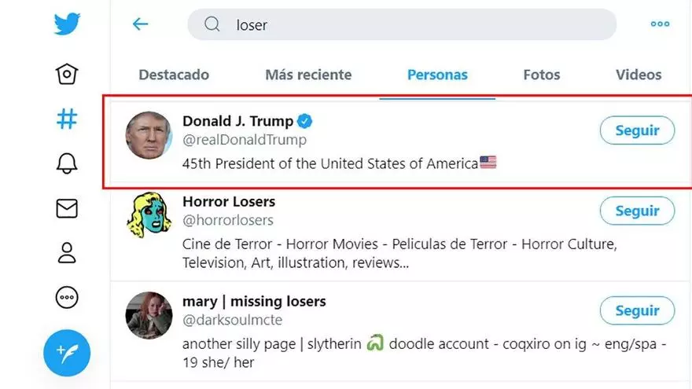Click the Twitter bird logo
The height and width of the screenshot is (389, 692).
(68, 24)
